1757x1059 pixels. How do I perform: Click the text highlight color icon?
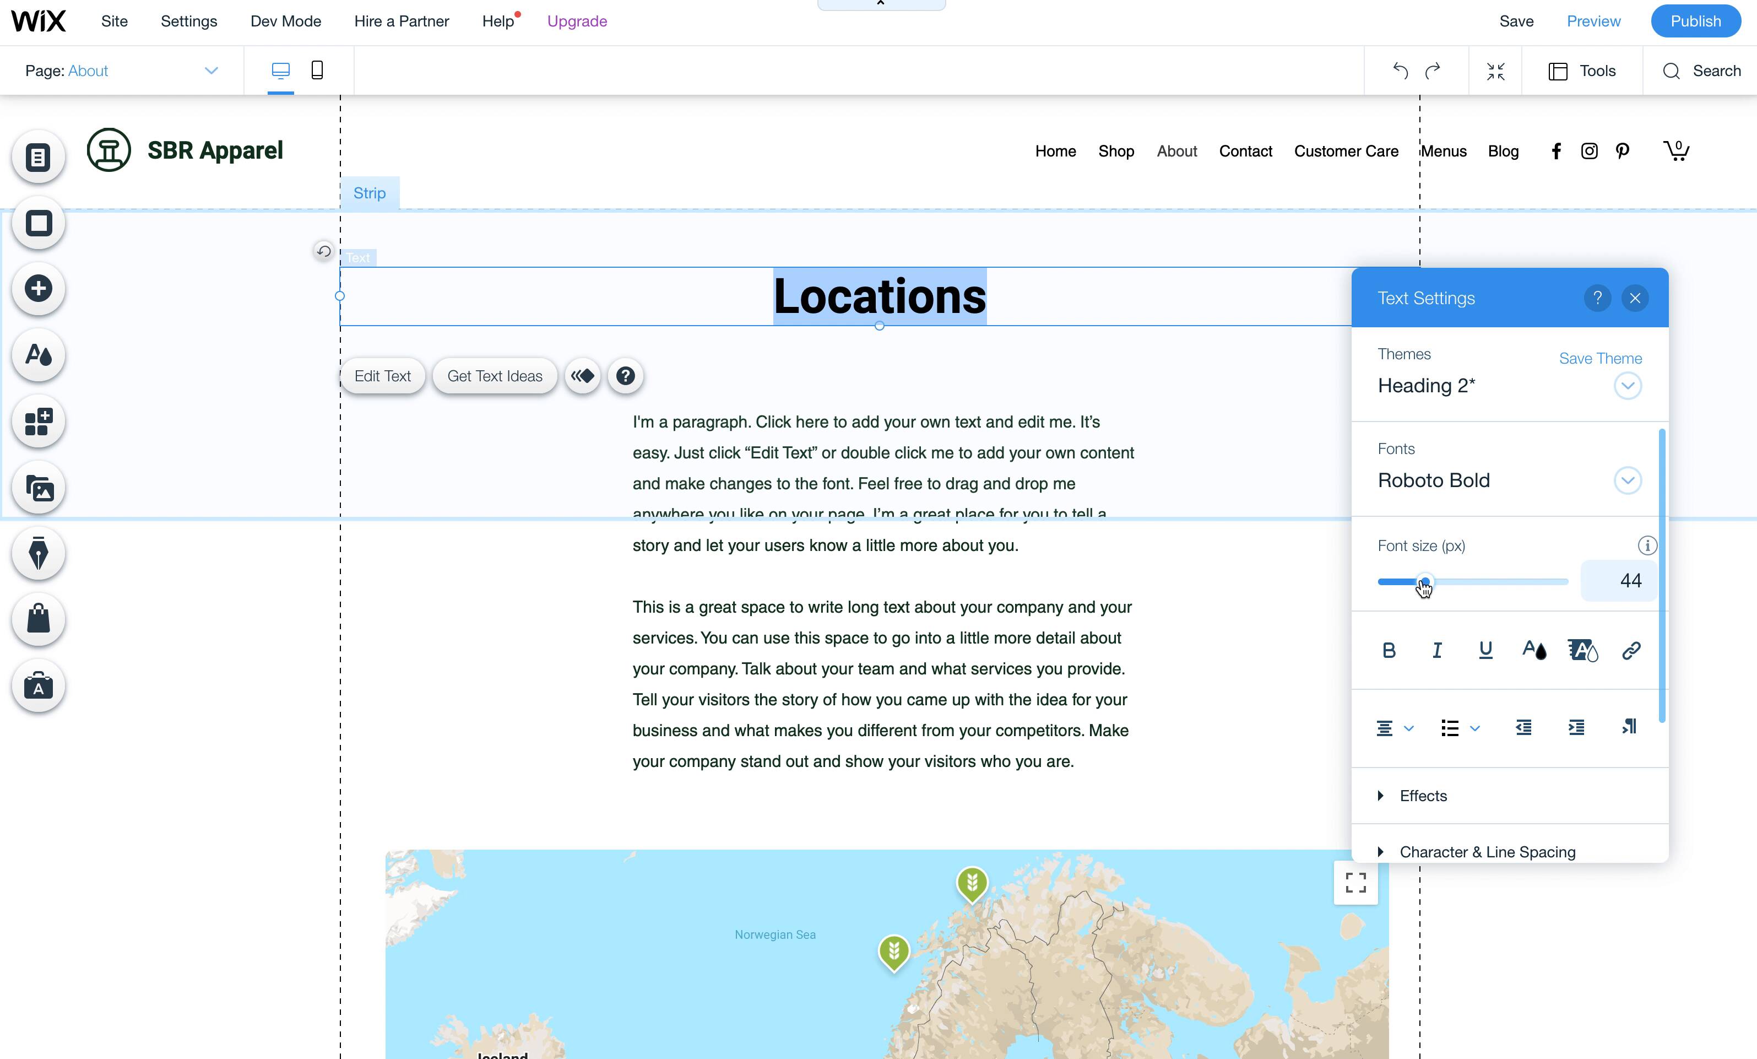[1582, 650]
